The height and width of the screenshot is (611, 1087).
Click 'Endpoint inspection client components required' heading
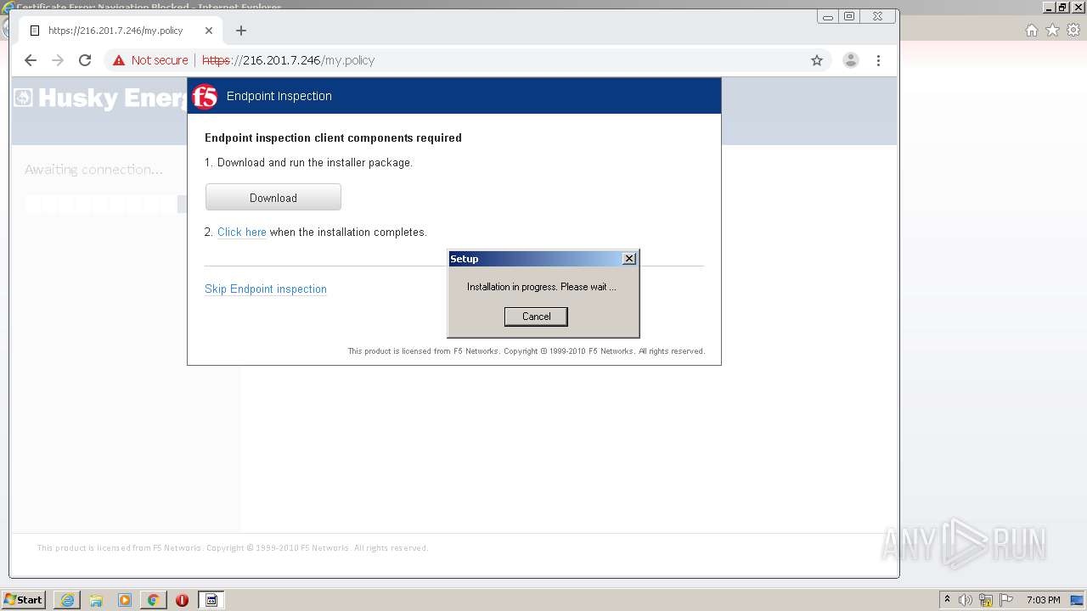333,137
